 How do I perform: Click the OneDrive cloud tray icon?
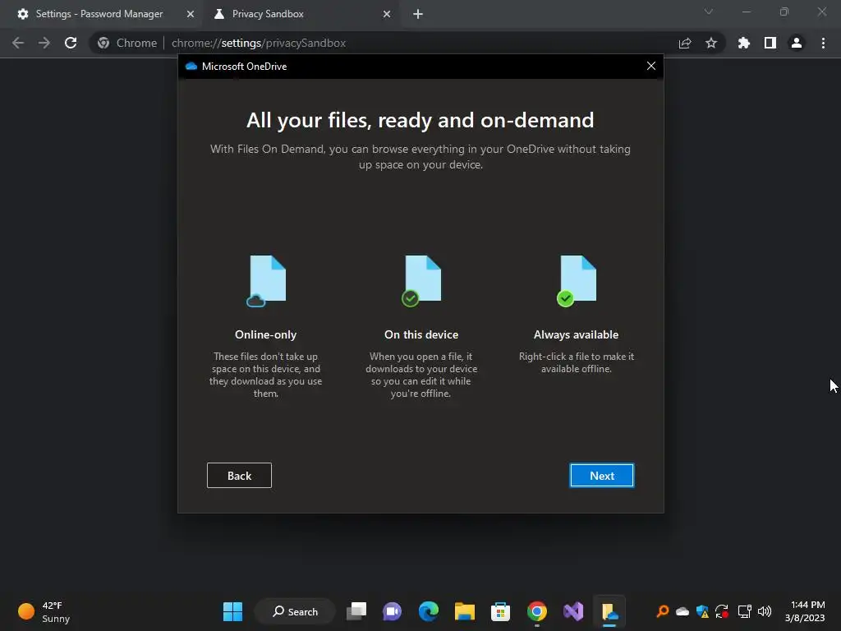pos(682,611)
